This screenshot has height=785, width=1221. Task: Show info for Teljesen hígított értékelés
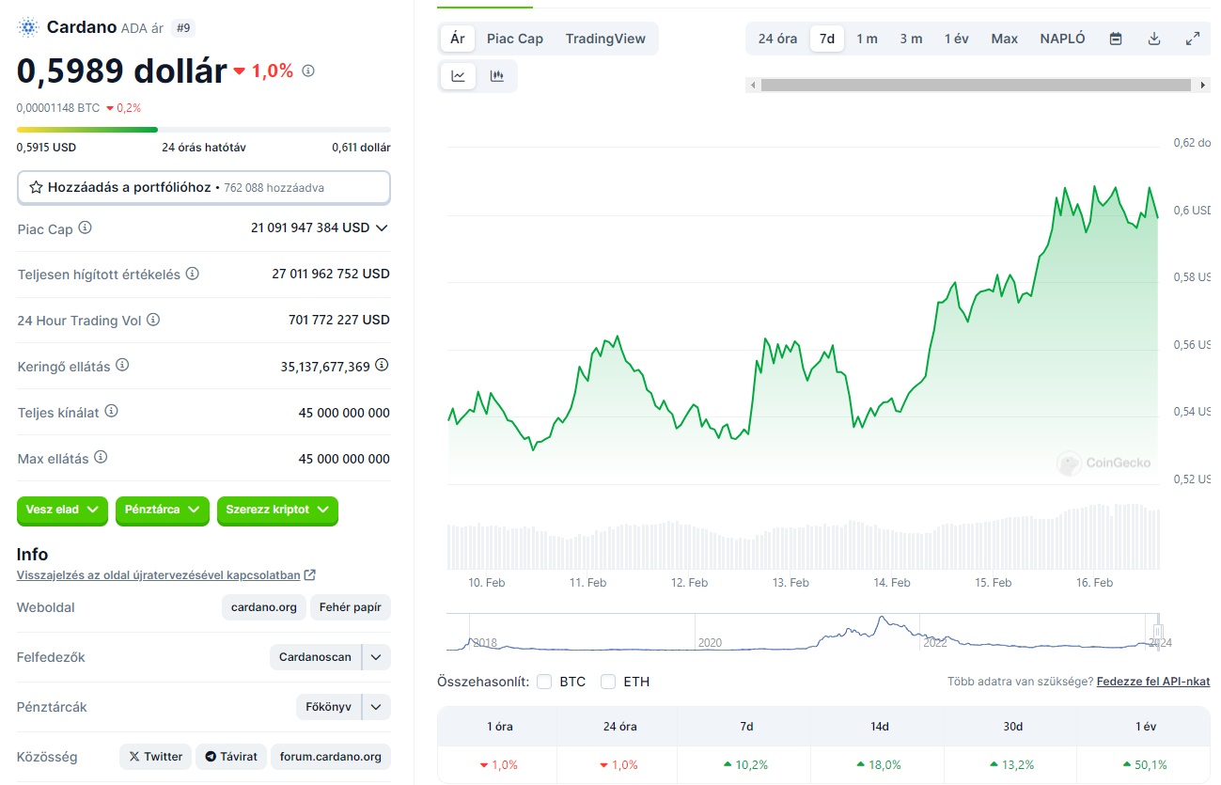[193, 274]
